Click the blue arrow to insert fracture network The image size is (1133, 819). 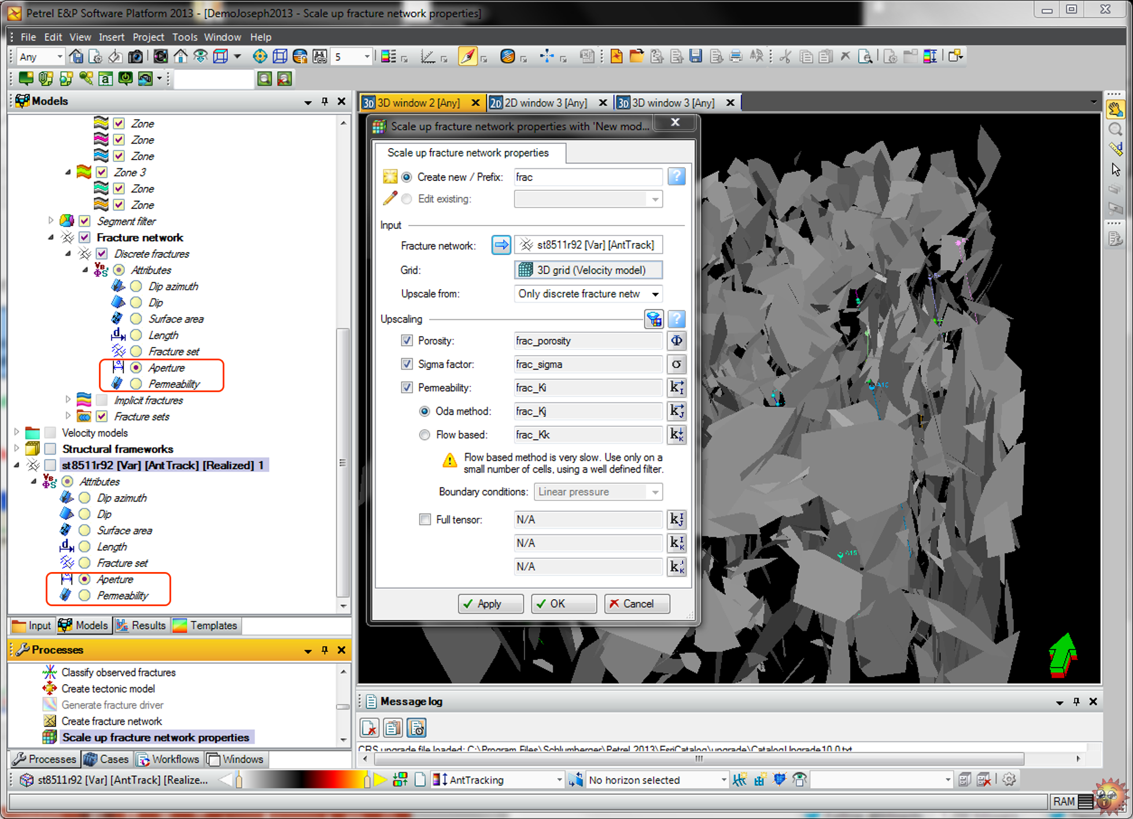coord(501,245)
